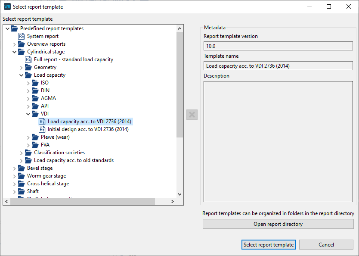Click the System report template icon

click(22, 36)
